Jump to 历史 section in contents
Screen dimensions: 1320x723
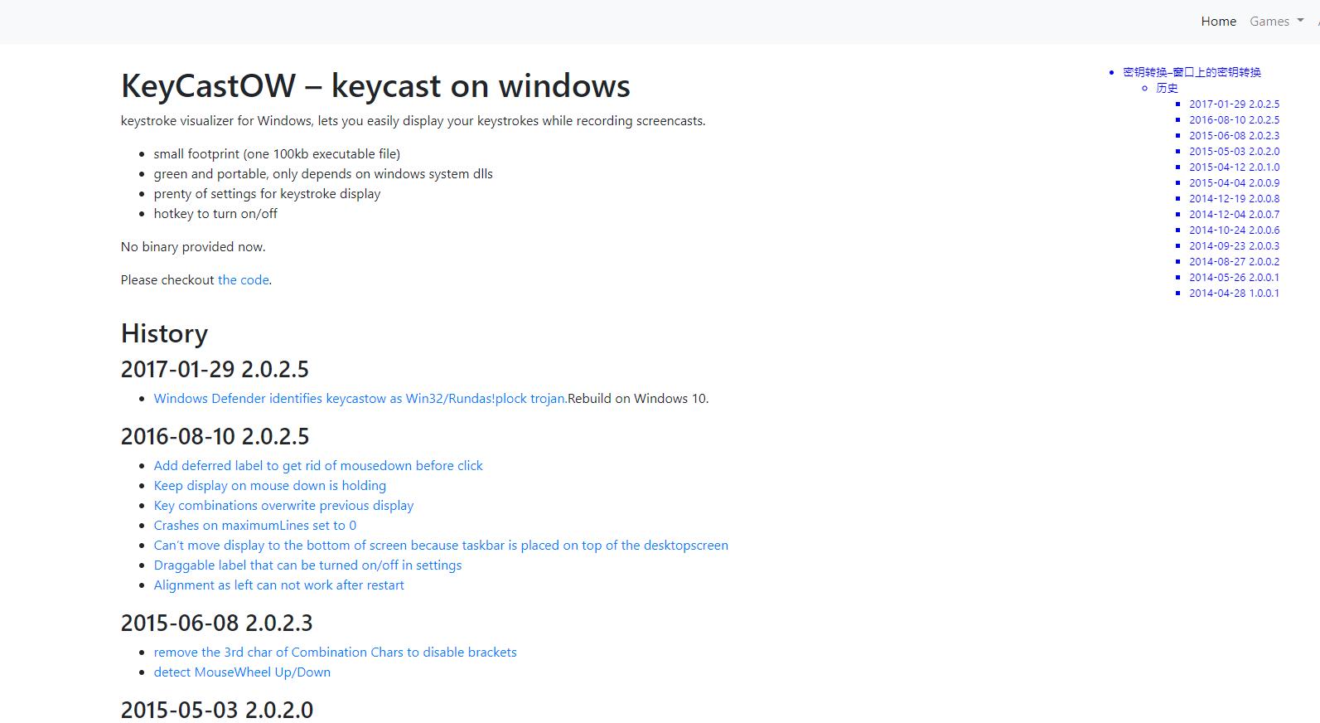pyautogui.click(x=1167, y=88)
